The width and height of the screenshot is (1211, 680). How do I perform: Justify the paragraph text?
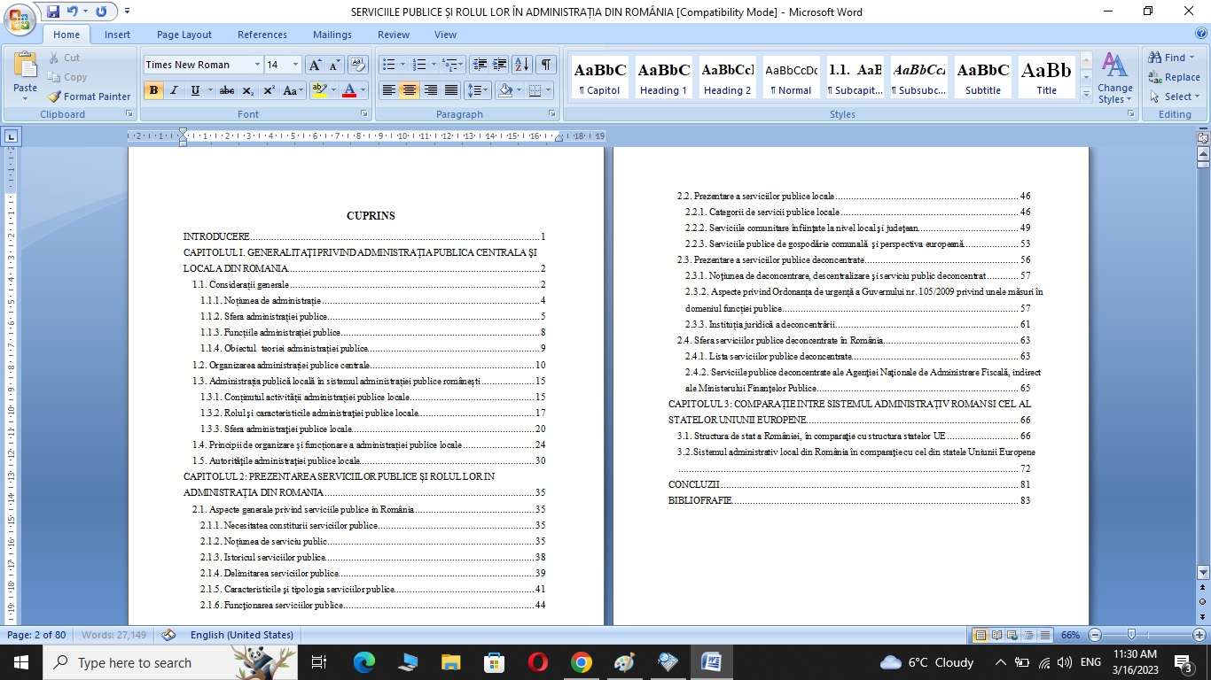click(451, 90)
